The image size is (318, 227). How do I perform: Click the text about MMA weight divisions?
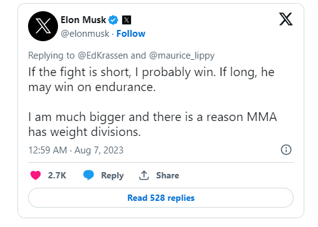click(153, 125)
